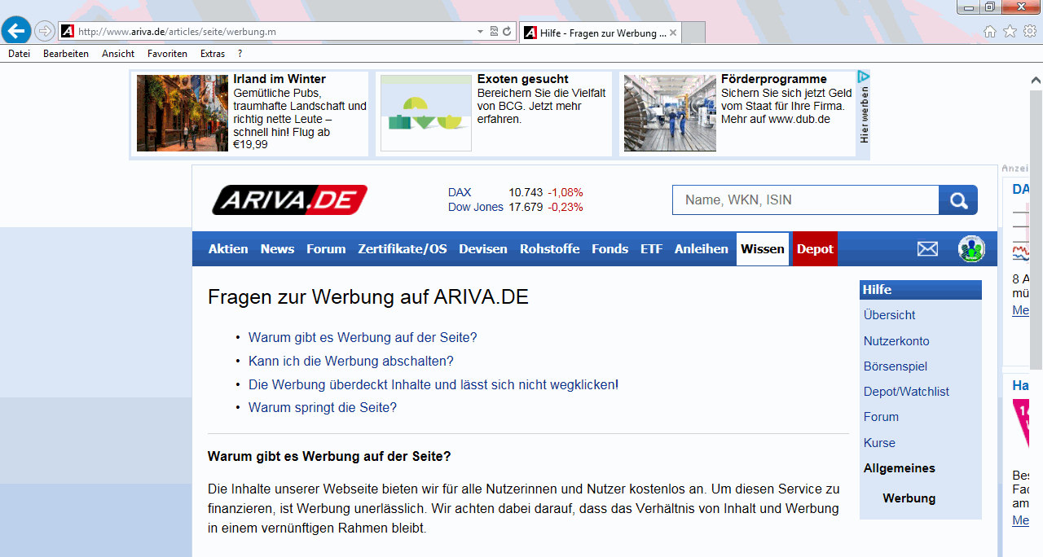Open Börsenspiel in the Hilfe sidebar
1043x557 pixels.
pyautogui.click(x=896, y=366)
